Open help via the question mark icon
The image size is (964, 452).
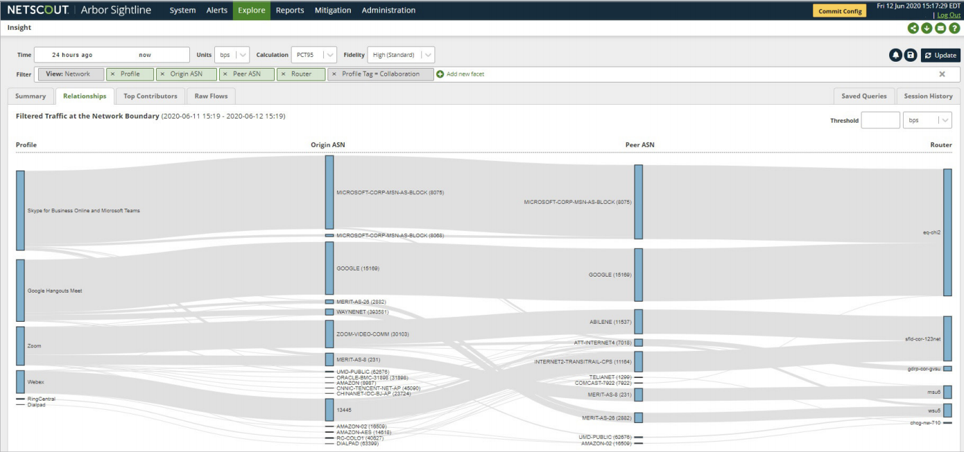coord(954,28)
